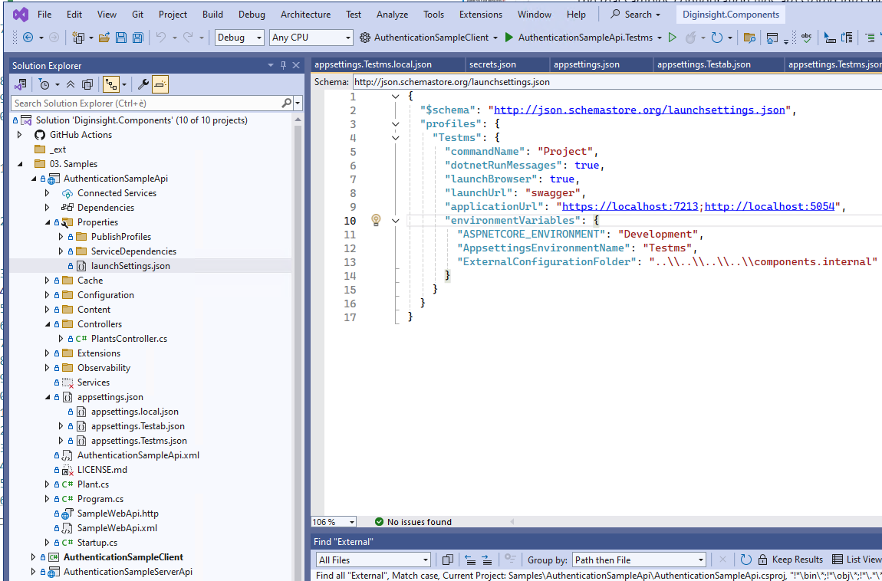Open Find in Files via the toolbar icon
This screenshot has height=581, width=882.
pos(749,36)
